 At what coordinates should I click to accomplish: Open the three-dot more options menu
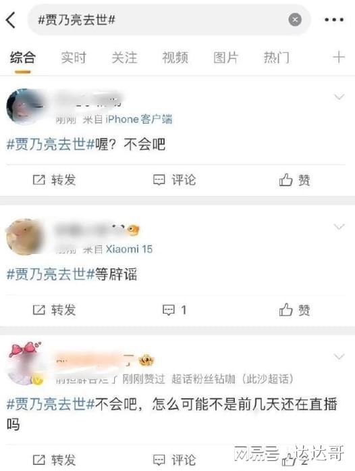click(334, 20)
